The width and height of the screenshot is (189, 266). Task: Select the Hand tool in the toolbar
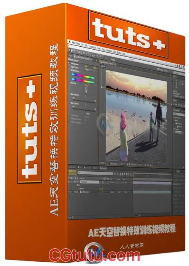(x=72, y=51)
